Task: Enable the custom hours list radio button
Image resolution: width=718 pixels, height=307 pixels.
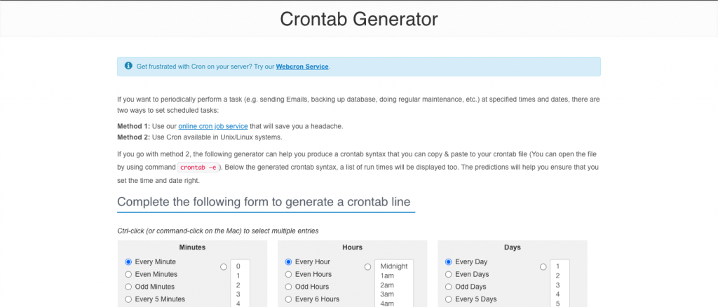Action: (x=367, y=267)
